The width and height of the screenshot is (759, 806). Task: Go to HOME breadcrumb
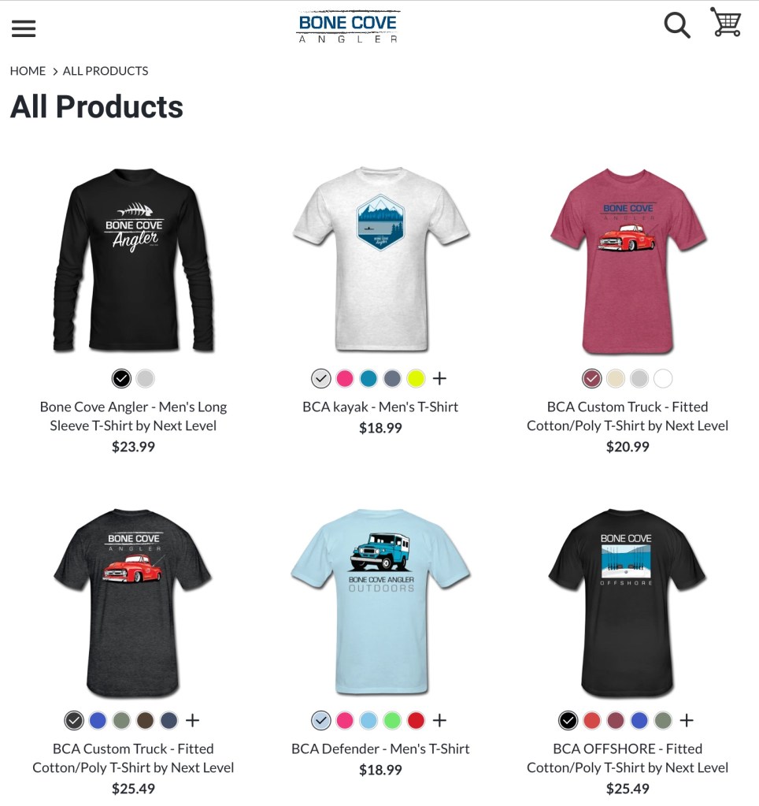[x=28, y=71]
